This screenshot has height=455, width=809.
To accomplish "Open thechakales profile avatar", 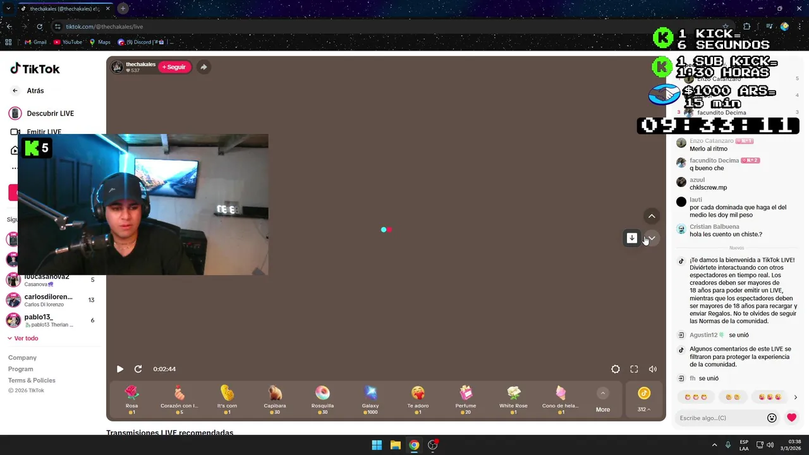I will [118, 67].
